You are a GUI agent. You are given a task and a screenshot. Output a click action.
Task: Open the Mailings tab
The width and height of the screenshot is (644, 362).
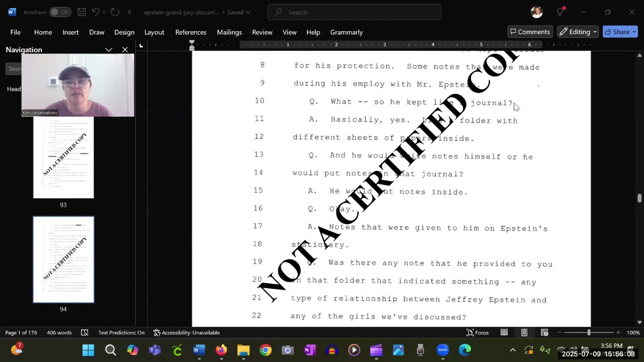click(x=229, y=32)
